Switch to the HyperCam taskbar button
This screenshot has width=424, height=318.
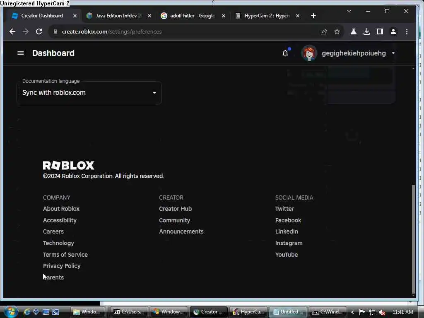coord(248,312)
